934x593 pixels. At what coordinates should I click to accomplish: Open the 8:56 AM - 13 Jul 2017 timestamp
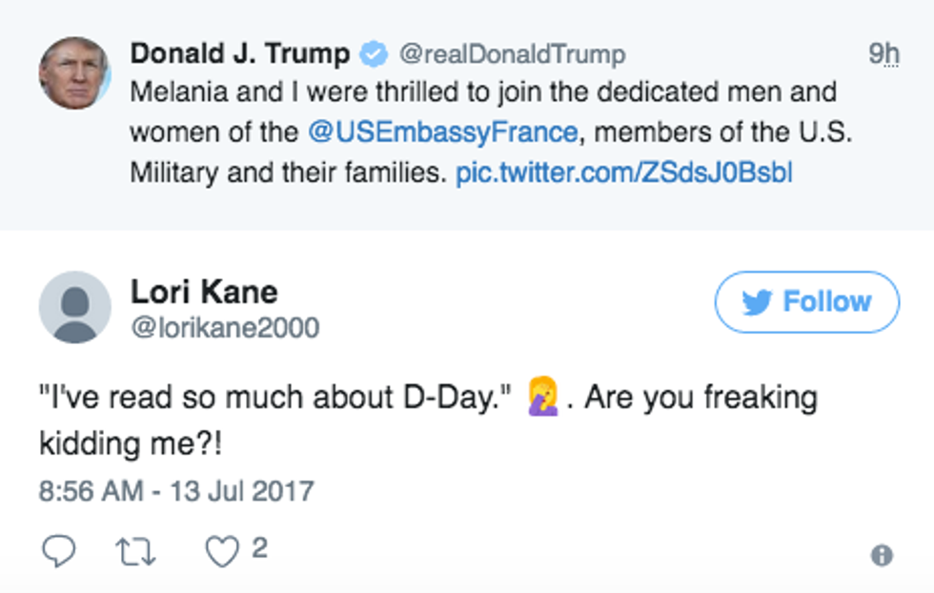(176, 491)
